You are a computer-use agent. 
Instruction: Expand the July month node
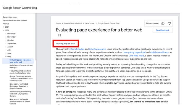click(6, 50)
